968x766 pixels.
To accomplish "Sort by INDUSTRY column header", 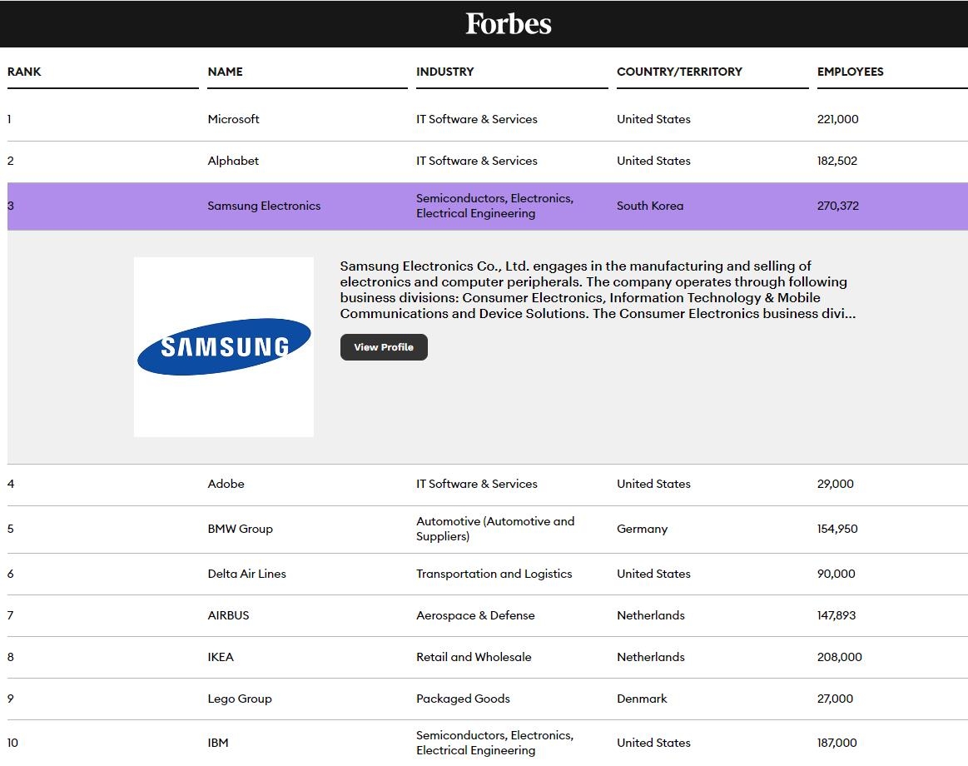I will (444, 72).
